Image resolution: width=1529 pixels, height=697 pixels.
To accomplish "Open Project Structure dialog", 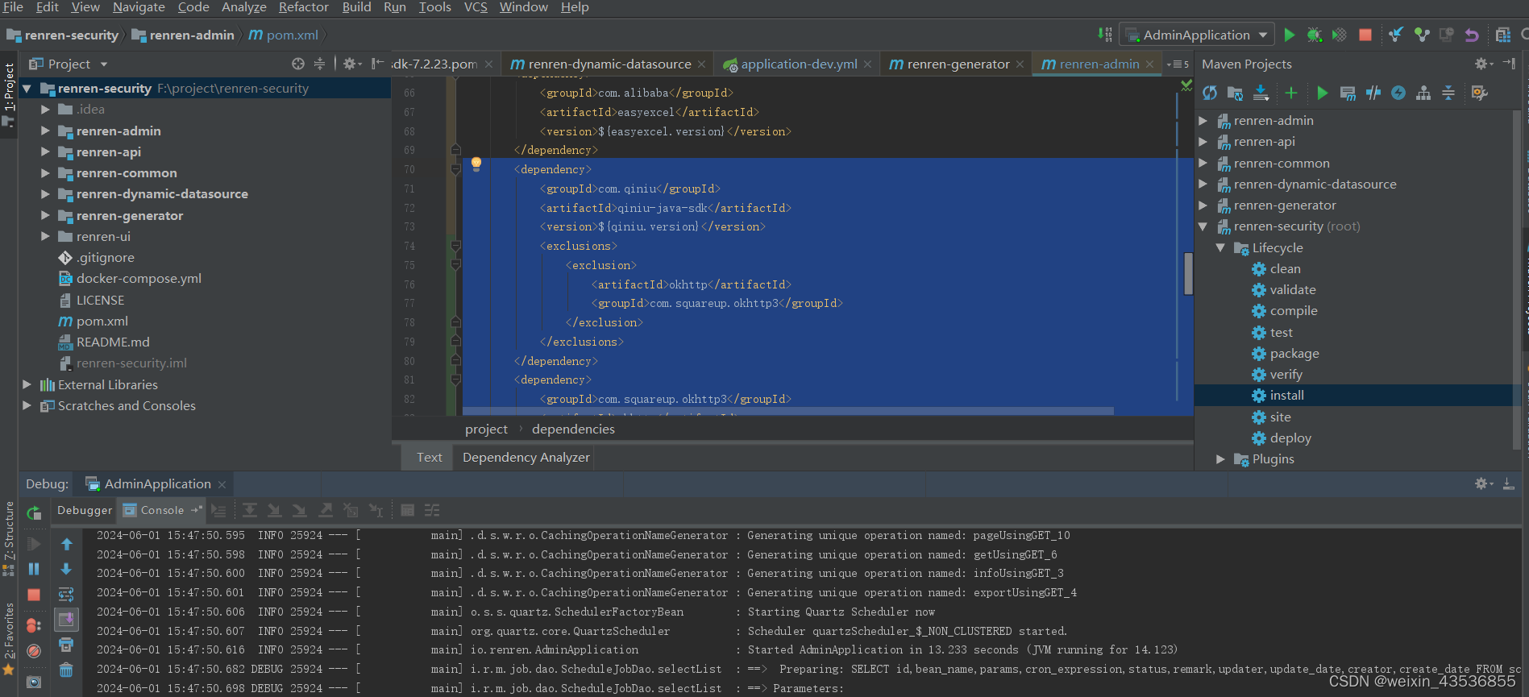I will (x=1503, y=35).
